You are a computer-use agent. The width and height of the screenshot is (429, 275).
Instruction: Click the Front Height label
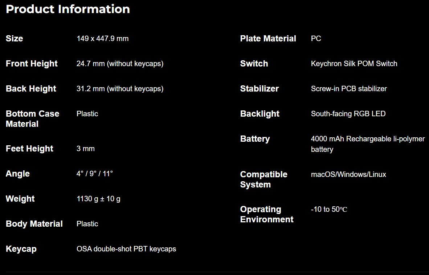32,64
